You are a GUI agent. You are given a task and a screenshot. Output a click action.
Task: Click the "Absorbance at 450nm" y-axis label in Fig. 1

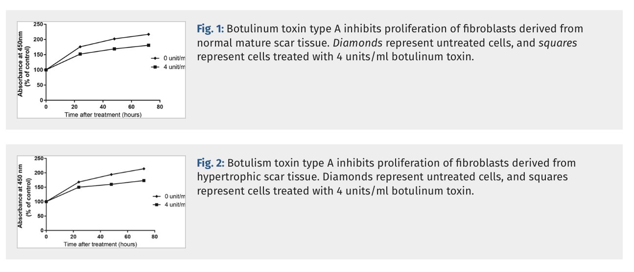tap(23, 61)
